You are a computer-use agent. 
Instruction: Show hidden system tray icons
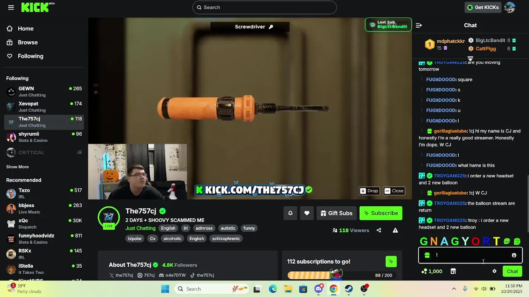(x=454, y=289)
